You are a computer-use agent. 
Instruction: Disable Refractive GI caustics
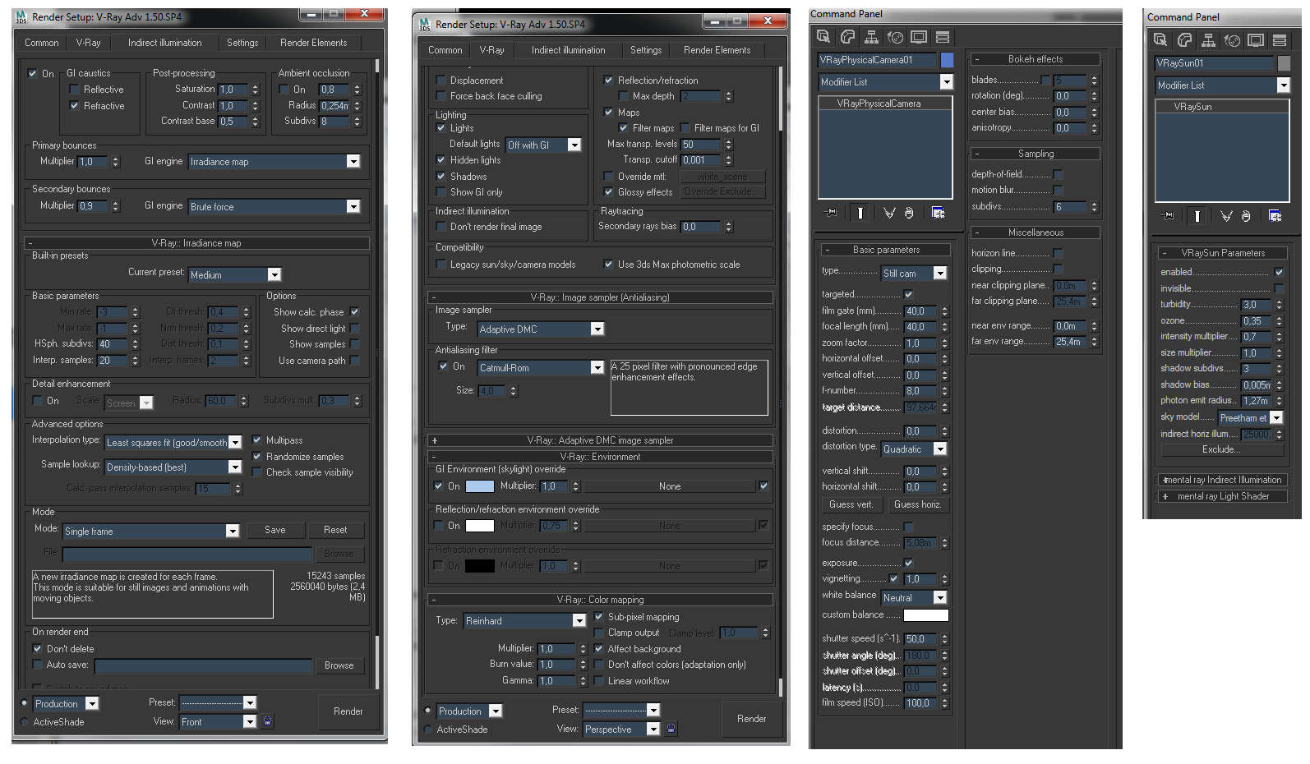coord(75,106)
